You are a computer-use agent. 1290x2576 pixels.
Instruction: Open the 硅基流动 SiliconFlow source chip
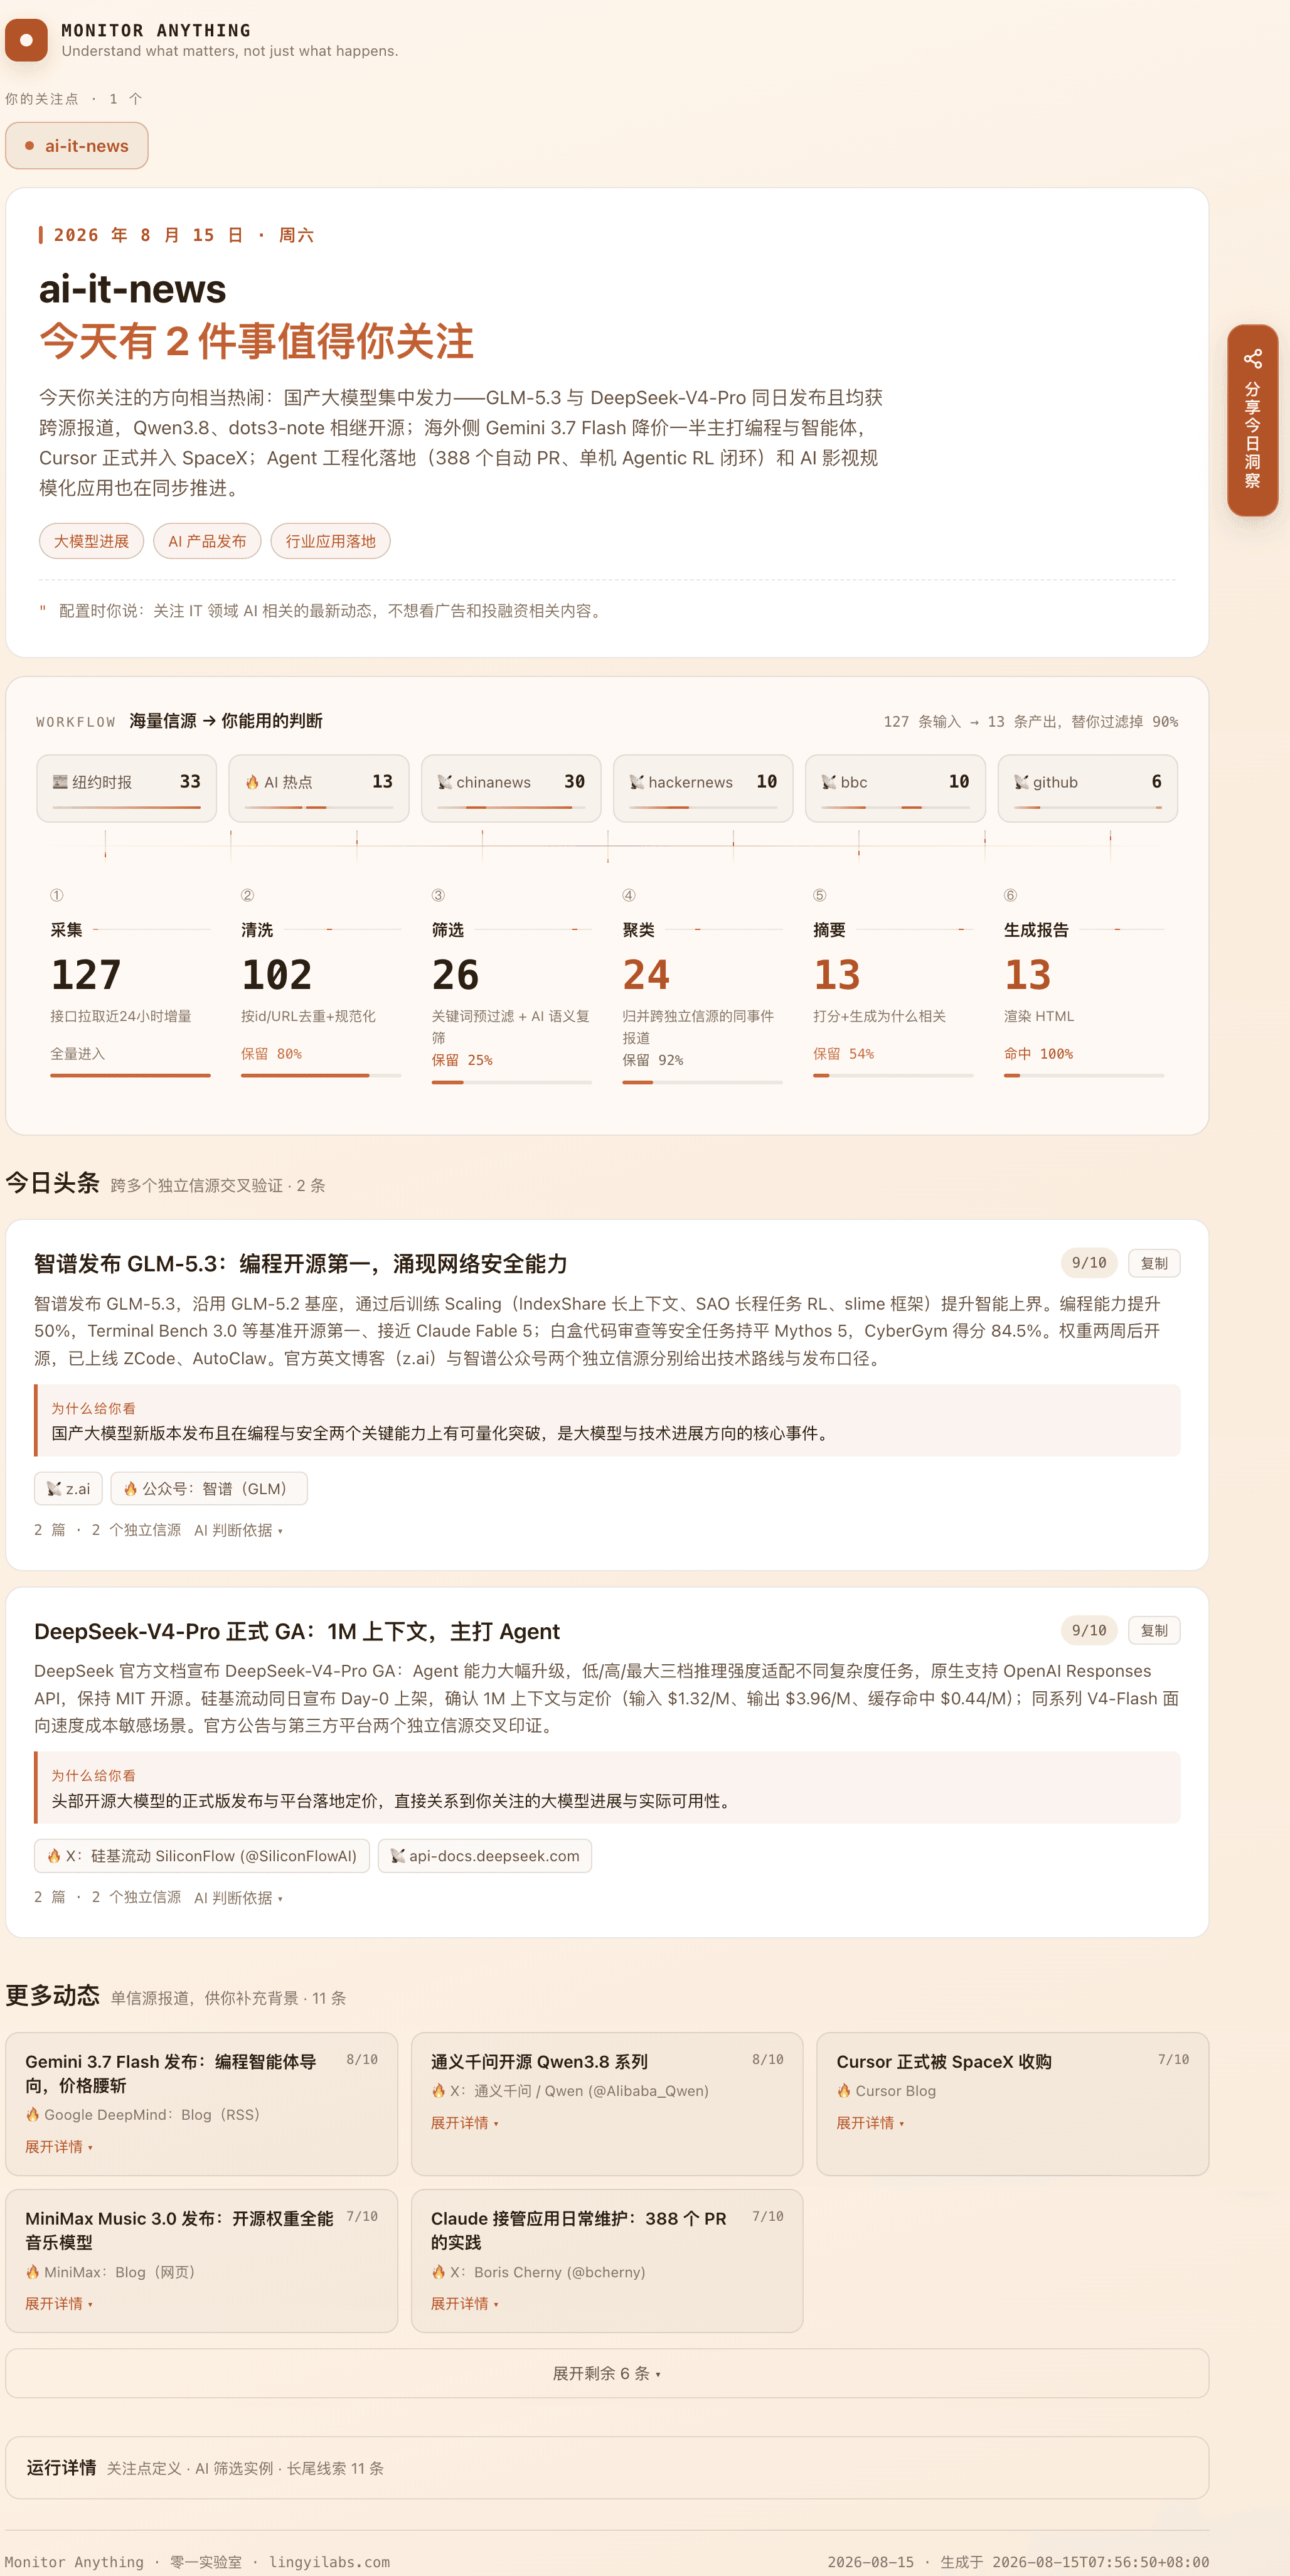click(202, 1856)
